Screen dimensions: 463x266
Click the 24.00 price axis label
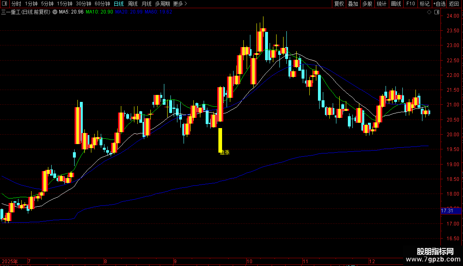(x=453, y=16)
